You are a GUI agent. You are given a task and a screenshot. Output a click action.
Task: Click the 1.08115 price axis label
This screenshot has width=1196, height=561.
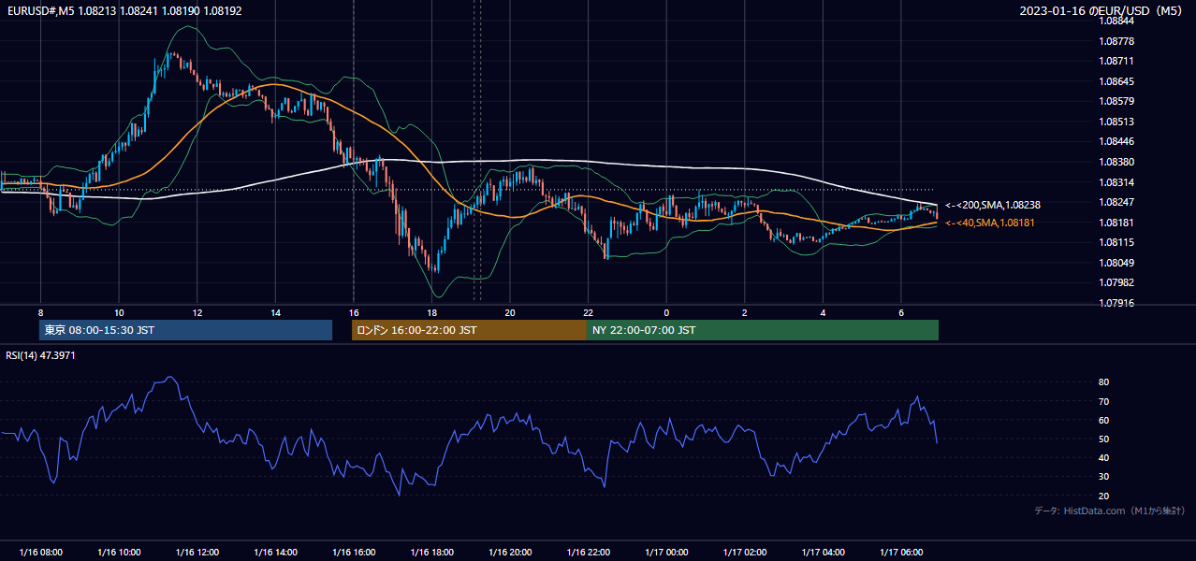(1116, 242)
